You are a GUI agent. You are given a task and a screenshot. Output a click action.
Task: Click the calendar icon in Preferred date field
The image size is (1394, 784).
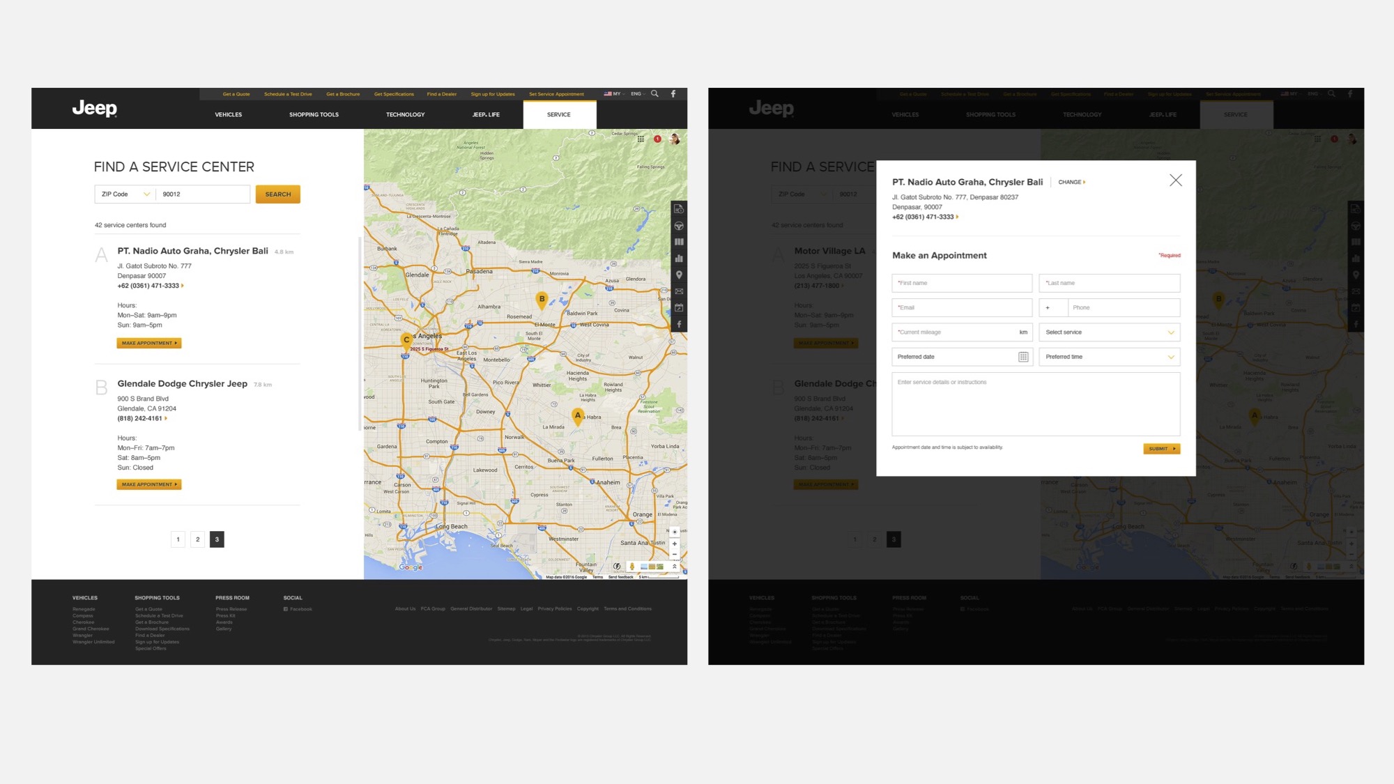tap(1023, 357)
